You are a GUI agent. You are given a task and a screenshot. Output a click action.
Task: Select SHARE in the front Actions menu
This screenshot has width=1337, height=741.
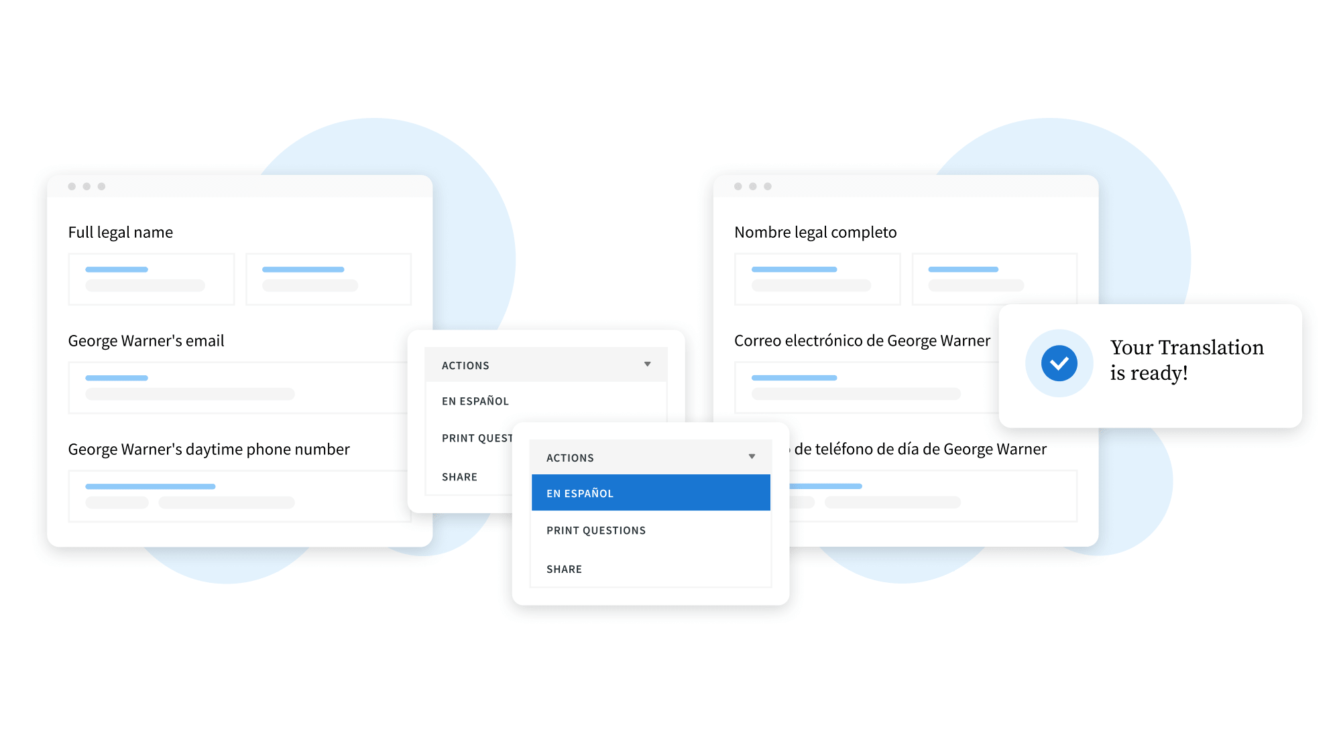tap(564, 568)
